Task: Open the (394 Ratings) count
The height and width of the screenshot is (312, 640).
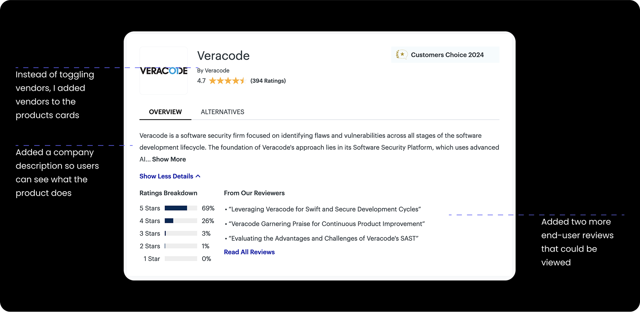Action: click(x=268, y=81)
